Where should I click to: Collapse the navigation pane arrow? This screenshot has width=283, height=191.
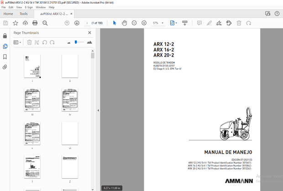pos(98,110)
